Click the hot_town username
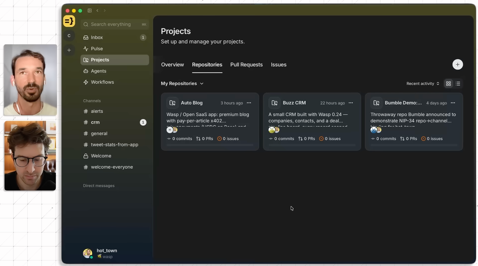This screenshot has height=266, width=478. [107, 250]
